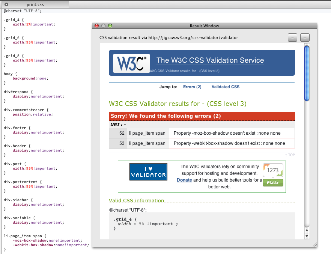Click the 'Sorry! We found the following errors' banner
The image size is (331, 254).
point(202,116)
